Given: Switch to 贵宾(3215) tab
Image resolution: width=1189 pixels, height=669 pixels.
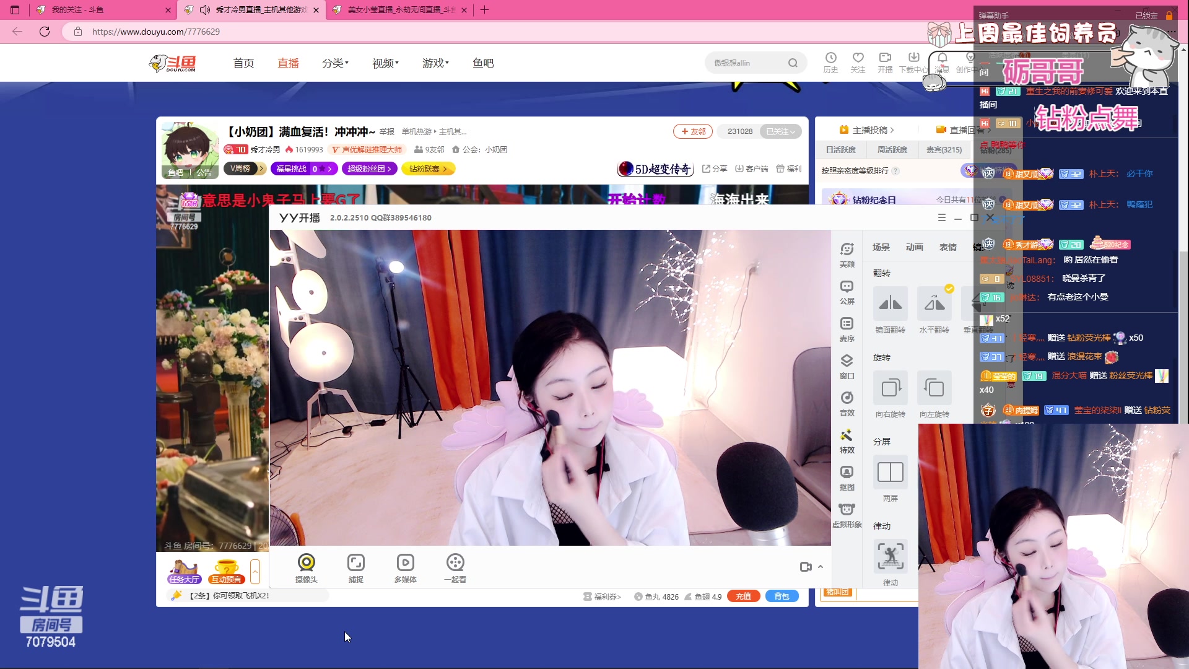Looking at the screenshot, I should click(944, 149).
